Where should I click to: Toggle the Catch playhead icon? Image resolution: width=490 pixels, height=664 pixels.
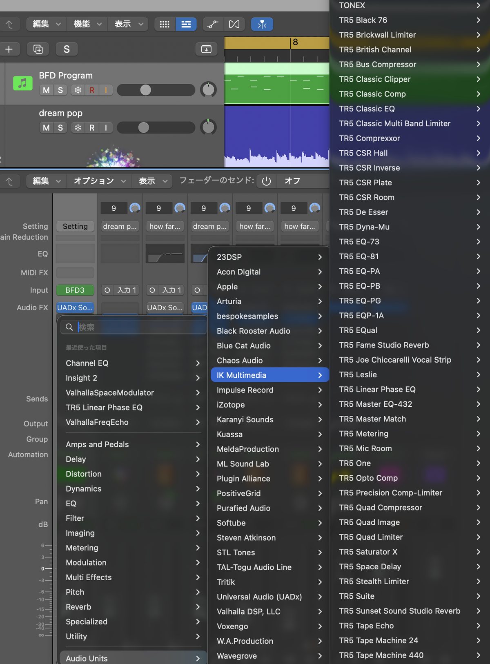point(262,25)
